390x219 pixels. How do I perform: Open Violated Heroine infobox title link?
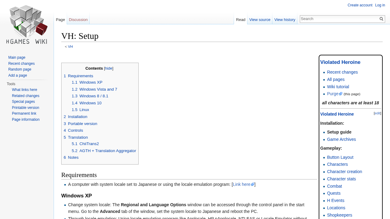click(x=340, y=62)
